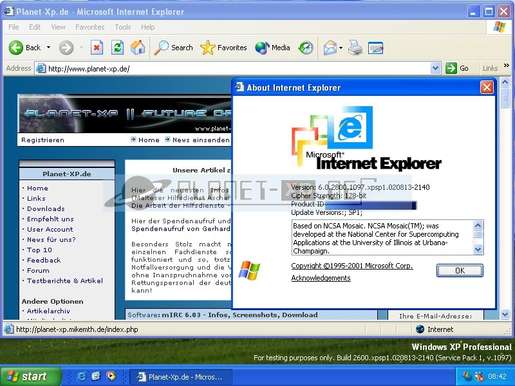Click the Mail envelope toolbar icon
The height and width of the screenshot is (386, 515).
[330, 48]
